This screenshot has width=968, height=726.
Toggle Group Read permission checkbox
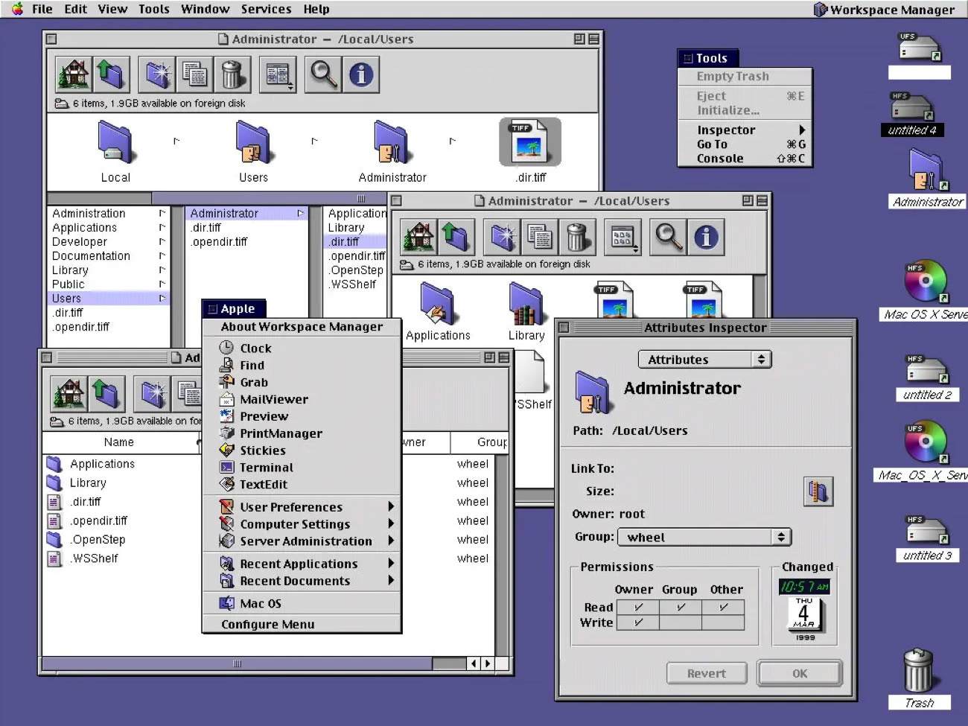[681, 608]
